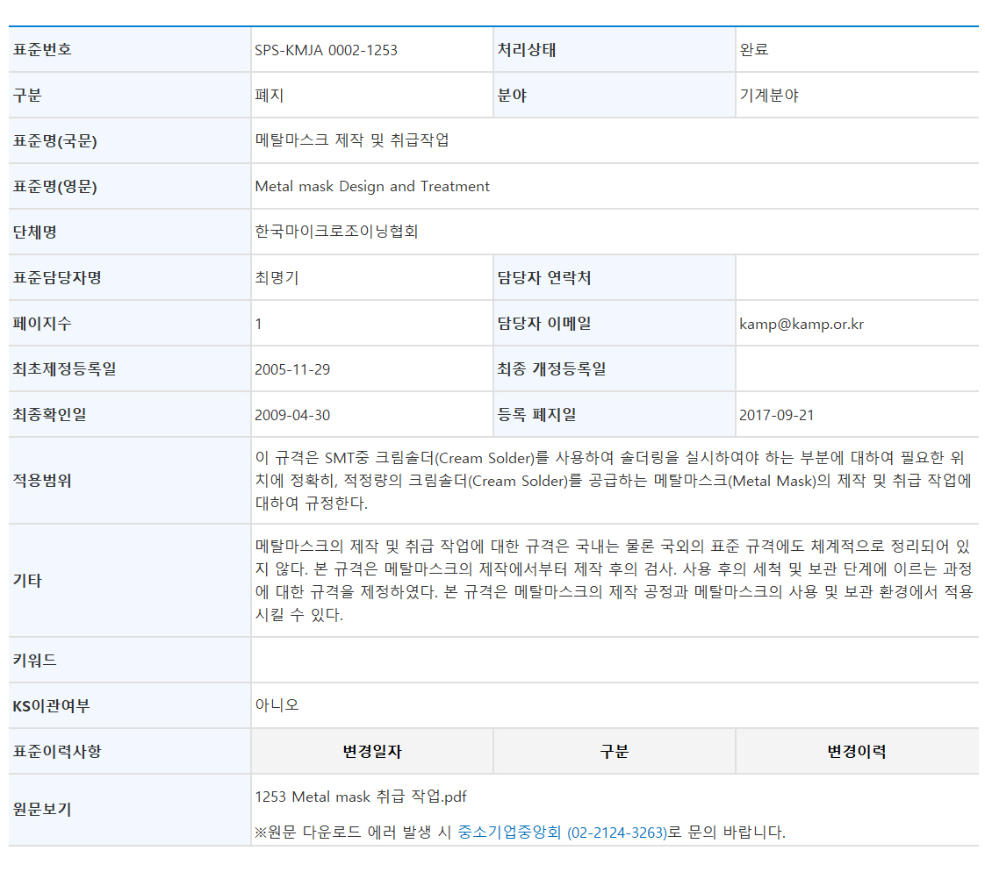
Task: Click the kamp@kamp.or.kr email address
Action: tap(802, 324)
